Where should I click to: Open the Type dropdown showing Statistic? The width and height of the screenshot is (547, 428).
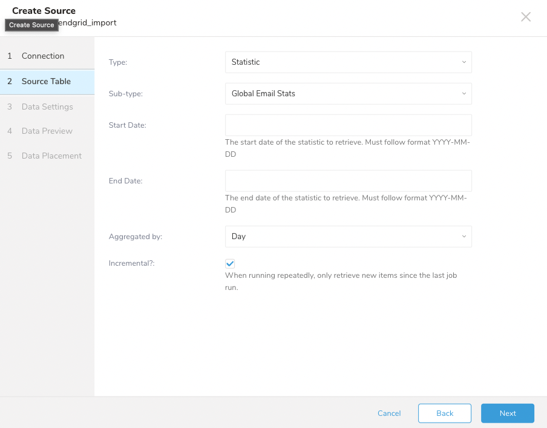[x=348, y=62]
